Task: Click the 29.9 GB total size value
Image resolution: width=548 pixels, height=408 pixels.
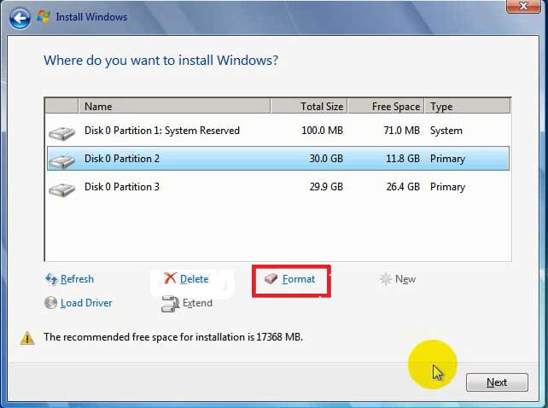Action: (x=326, y=187)
